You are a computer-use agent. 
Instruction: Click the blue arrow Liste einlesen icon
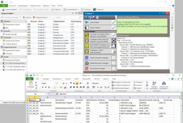(x=87, y=22)
